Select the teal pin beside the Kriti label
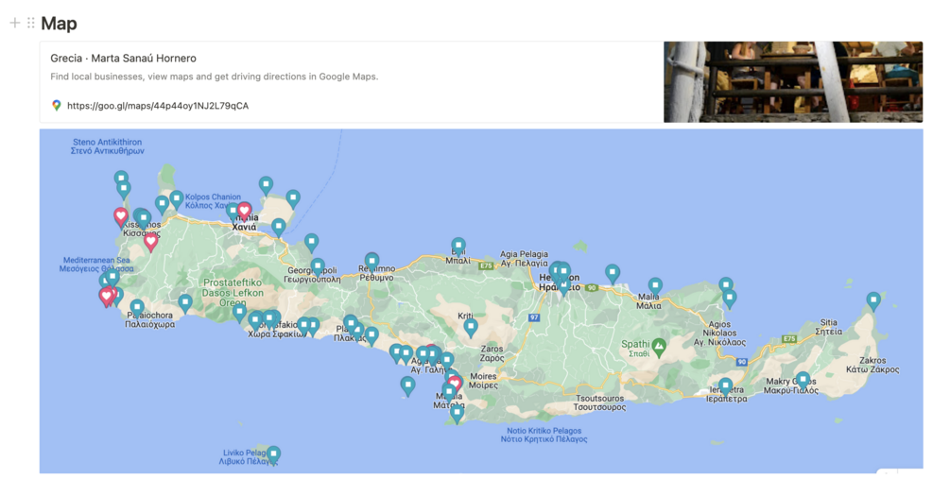This screenshot has width=950, height=496. (x=471, y=328)
